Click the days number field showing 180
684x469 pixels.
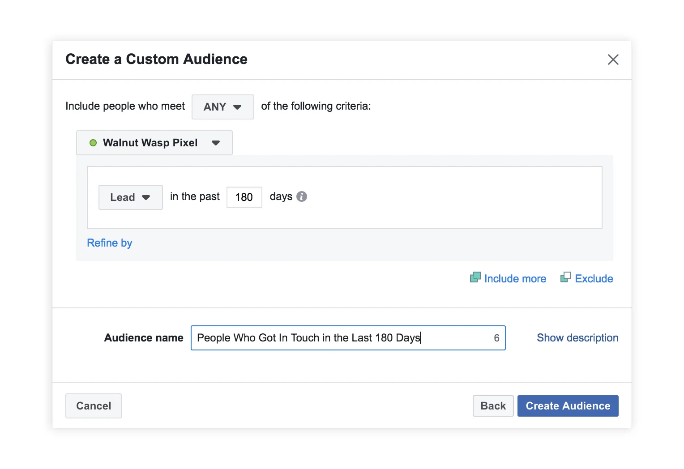pos(244,197)
